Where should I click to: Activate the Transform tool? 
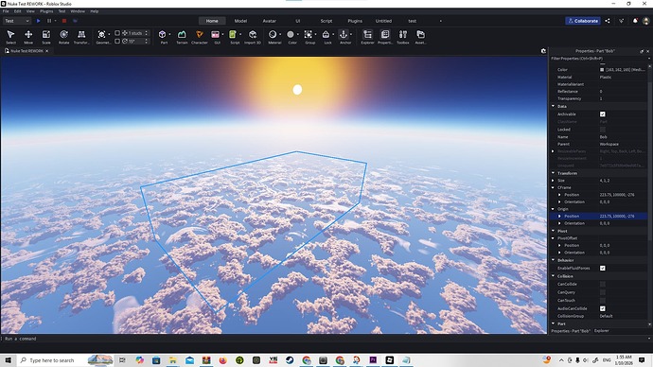81,37
